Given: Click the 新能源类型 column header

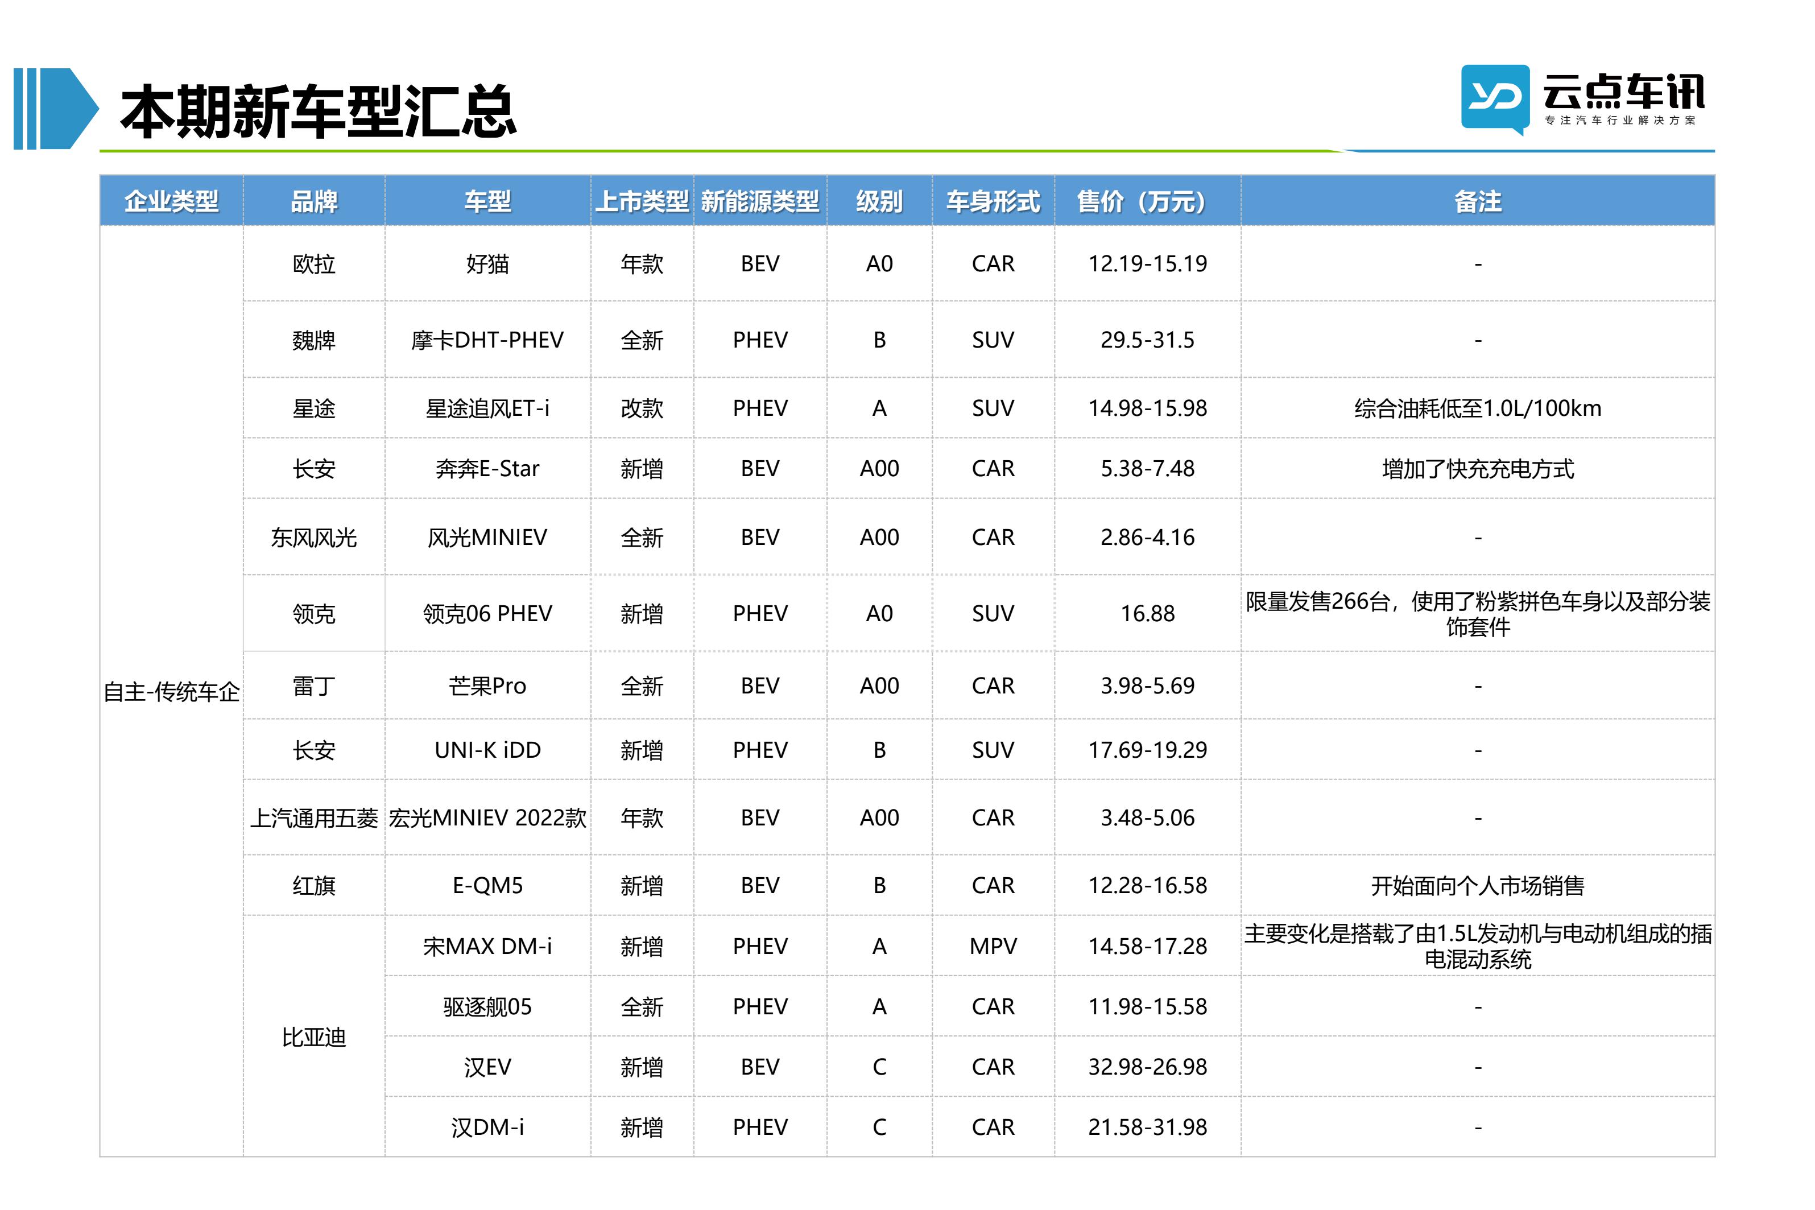Looking at the screenshot, I should click(760, 201).
